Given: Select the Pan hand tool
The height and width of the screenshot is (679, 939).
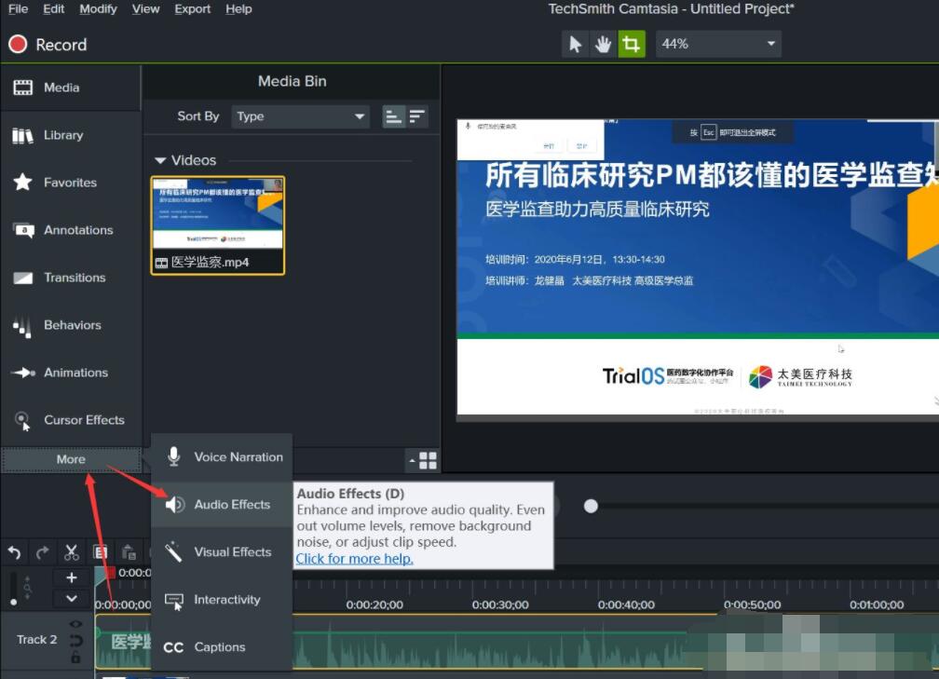Looking at the screenshot, I should (x=603, y=43).
